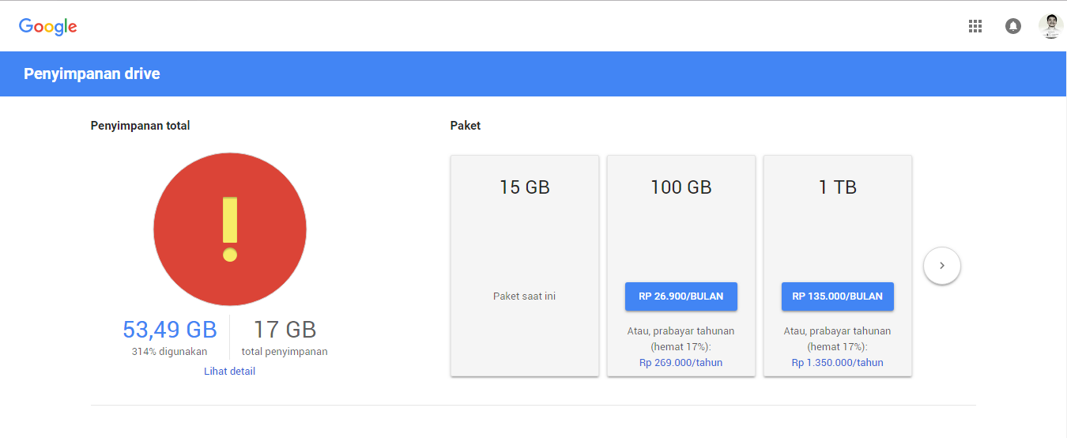Click the yellow exclamation mark warning
Screen dimensions: 1067x438
pos(230,229)
